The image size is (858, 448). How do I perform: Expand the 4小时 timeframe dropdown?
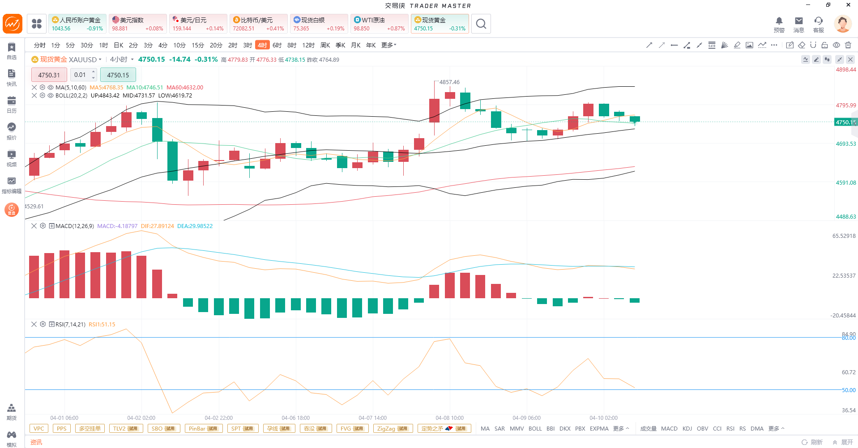point(132,59)
